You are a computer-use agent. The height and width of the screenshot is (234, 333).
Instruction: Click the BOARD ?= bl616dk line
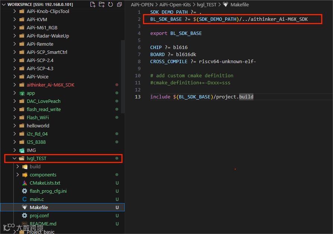[x=173, y=55]
